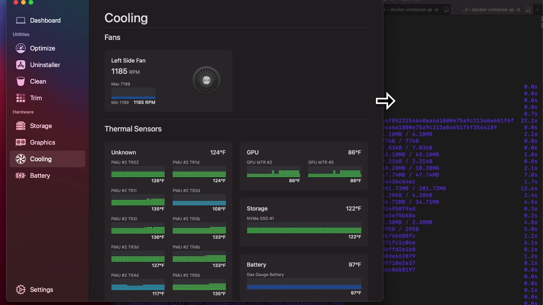Screen dimensions: 543x305
Task: Click the spinning fan icon
Action: pyautogui.click(x=206, y=80)
